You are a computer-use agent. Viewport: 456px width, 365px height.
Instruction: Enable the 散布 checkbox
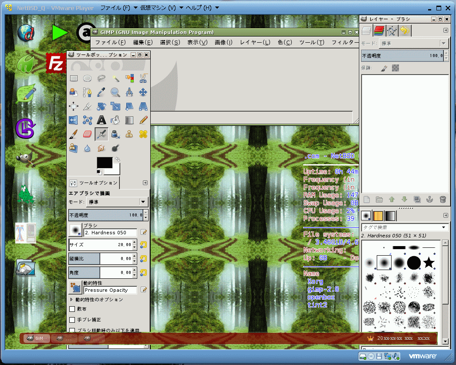coord(72,309)
